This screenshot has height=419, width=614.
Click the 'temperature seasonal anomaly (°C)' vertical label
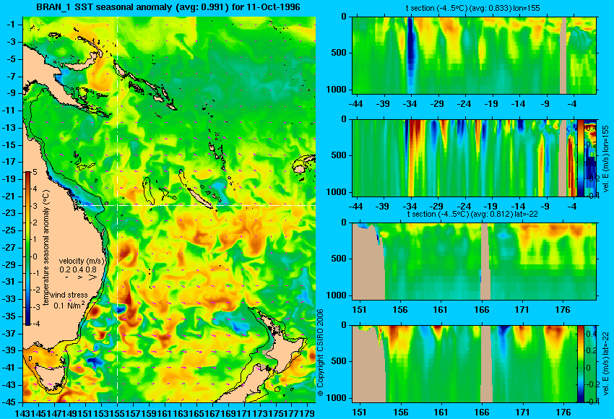pyautogui.click(x=46, y=248)
